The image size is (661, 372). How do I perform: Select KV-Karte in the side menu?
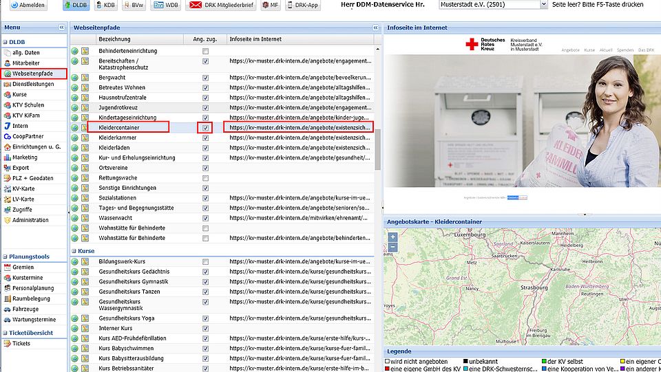tap(25, 188)
